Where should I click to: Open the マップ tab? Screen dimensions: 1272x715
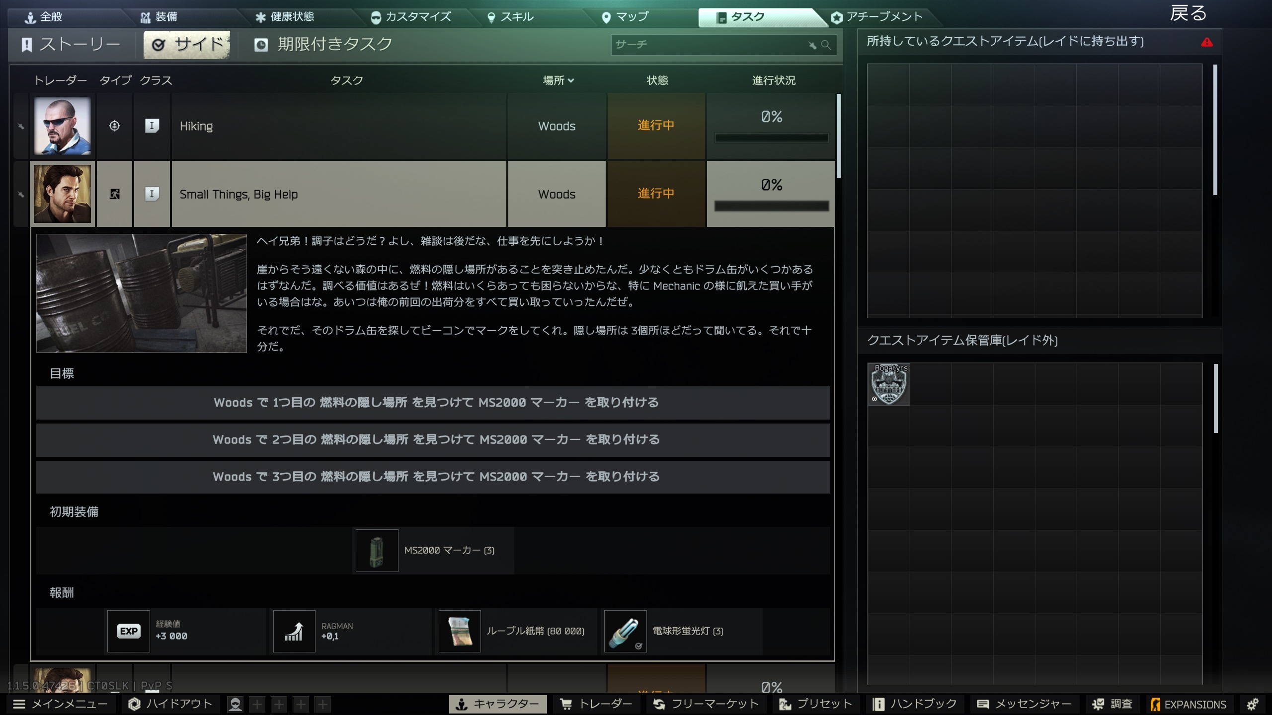(625, 17)
